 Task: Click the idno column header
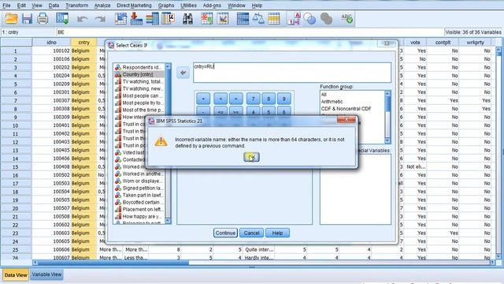(x=51, y=43)
